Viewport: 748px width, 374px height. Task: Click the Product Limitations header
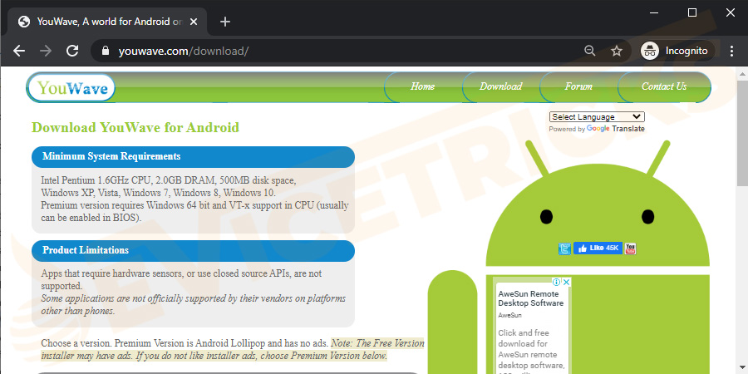click(193, 250)
